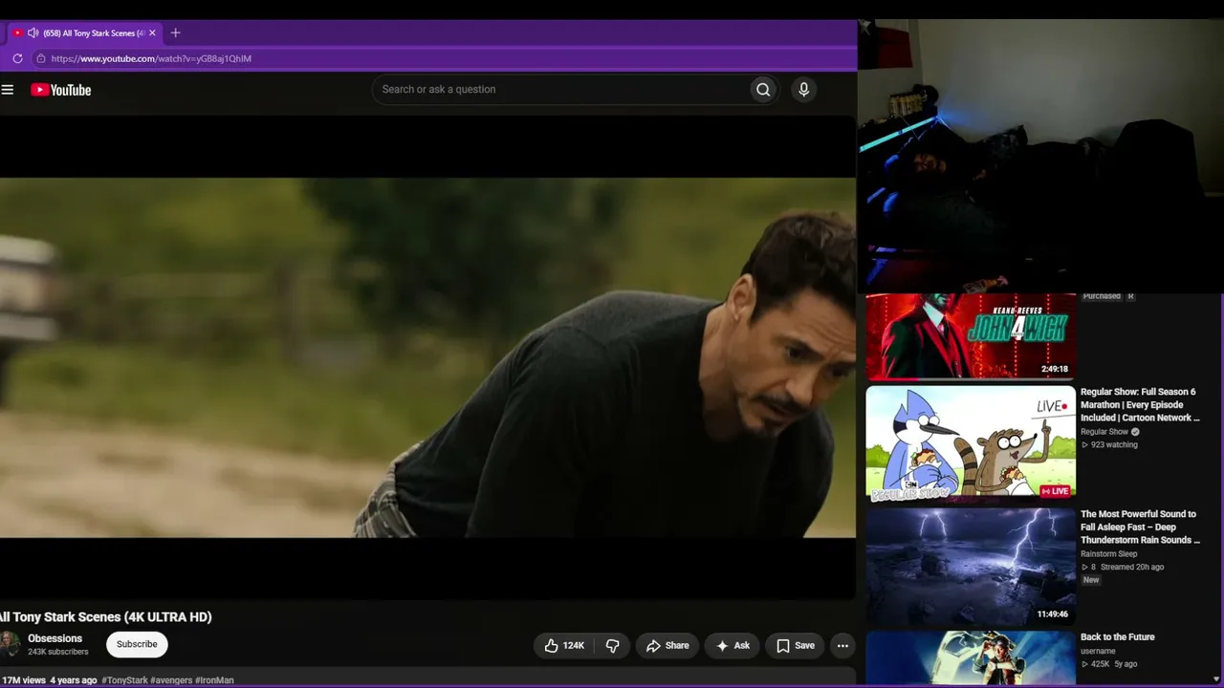
Task: Open the more actions ellipsis menu
Action: tap(842, 646)
